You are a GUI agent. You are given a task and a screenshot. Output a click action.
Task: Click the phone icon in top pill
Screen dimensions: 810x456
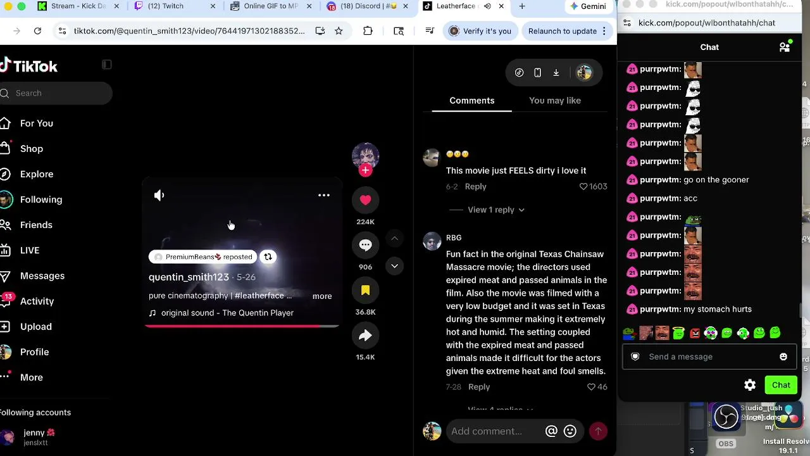(537, 73)
